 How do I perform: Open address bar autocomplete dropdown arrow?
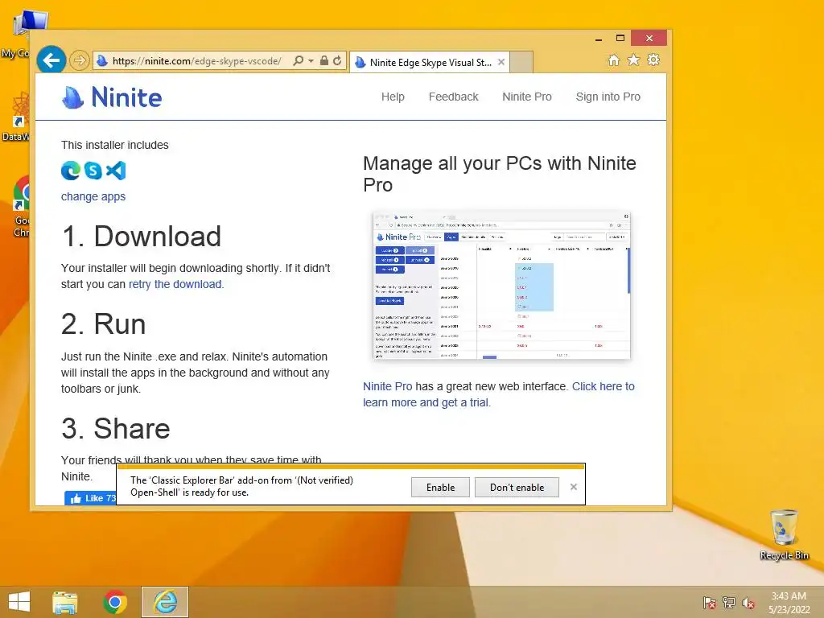point(311,61)
